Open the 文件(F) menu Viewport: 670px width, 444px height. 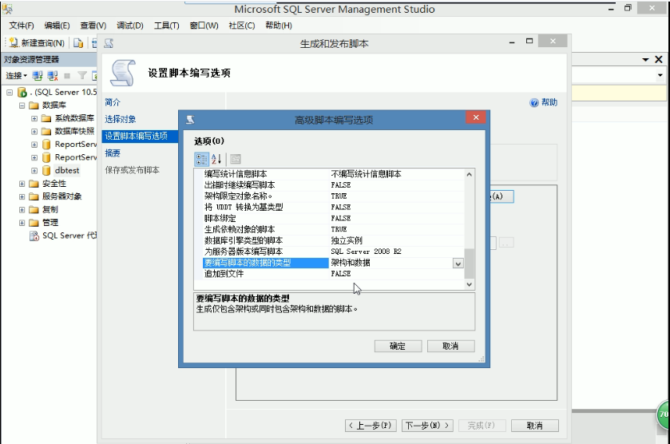(22, 26)
